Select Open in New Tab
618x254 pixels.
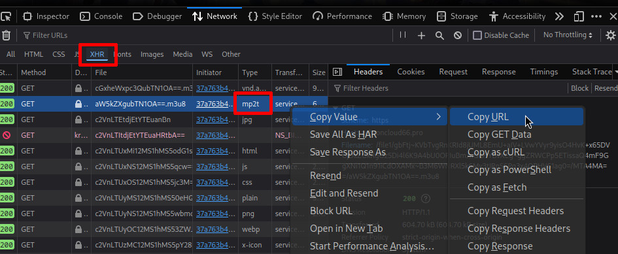click(369, 229)
